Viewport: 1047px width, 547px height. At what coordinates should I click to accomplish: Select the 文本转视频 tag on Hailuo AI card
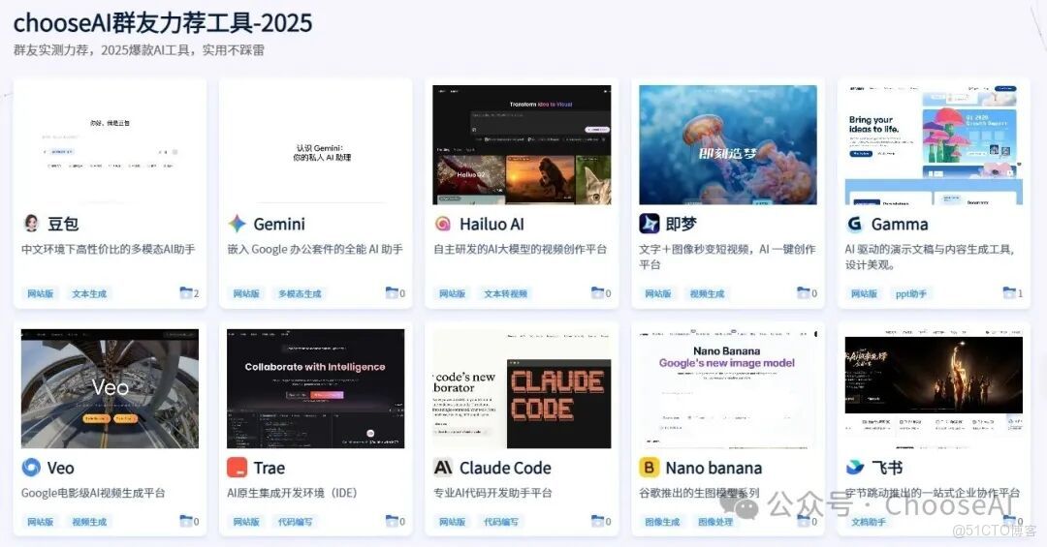(505, 293)
